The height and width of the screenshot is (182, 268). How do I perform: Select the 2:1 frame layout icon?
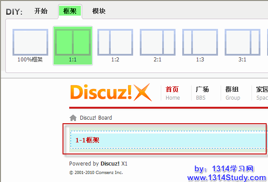point(158,43)
